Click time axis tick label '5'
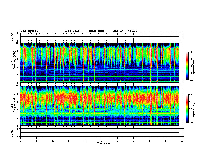Viewport: 205px width, 158px height. (101, 141)
